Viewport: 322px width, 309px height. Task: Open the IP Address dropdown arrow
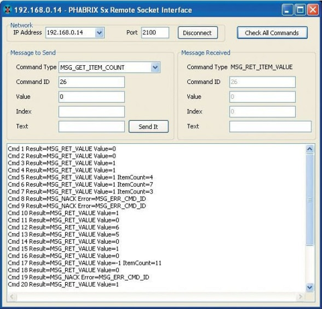pyautogui.click(x=99, y=33)
